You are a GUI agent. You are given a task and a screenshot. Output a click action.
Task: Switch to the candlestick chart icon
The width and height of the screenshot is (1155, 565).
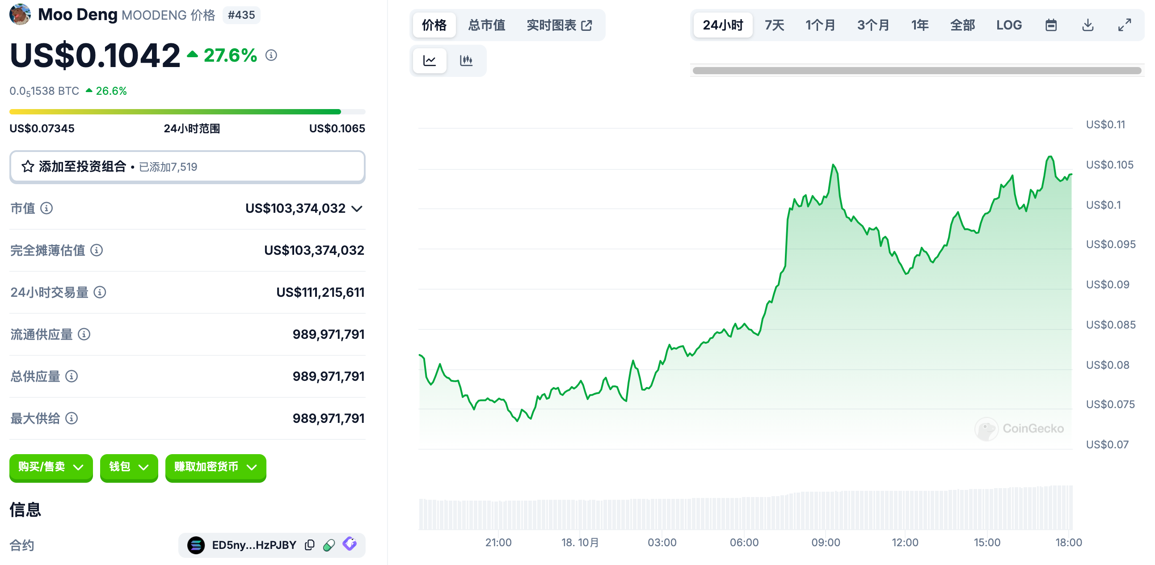(x=466, y=60)
